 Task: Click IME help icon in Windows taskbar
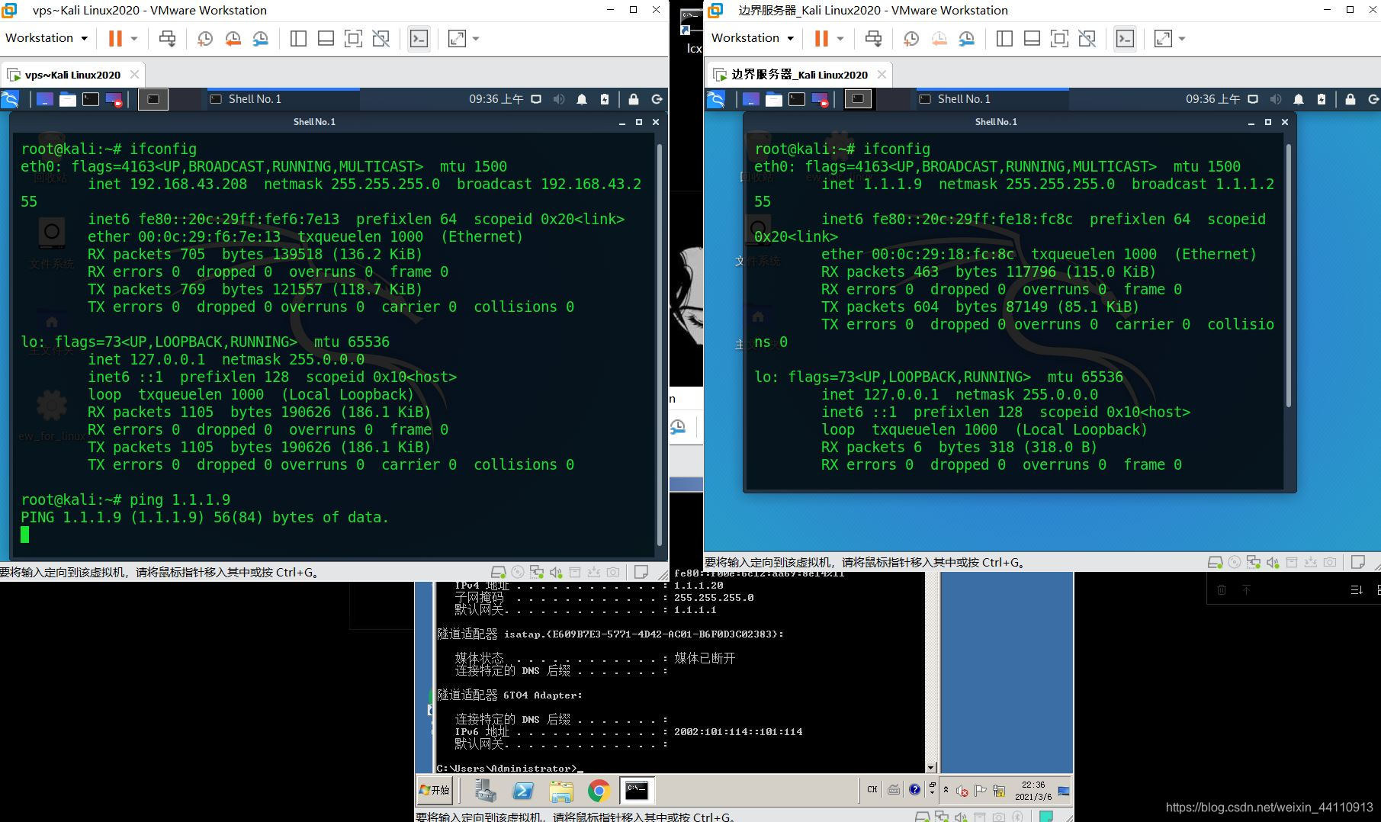point(914,790)
